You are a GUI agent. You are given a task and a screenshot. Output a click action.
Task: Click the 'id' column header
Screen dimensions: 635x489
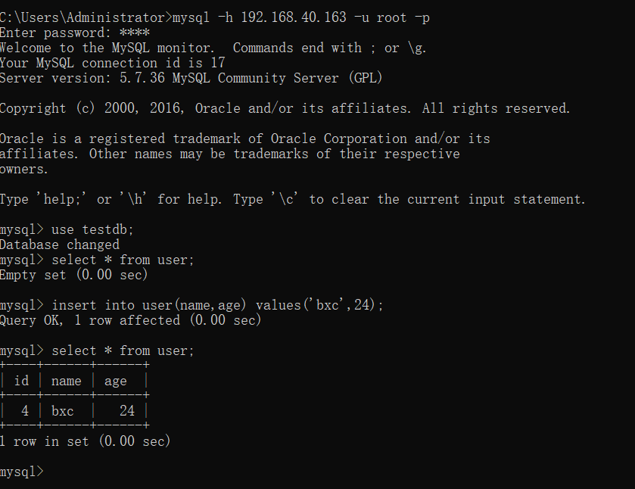click(21, 381)
